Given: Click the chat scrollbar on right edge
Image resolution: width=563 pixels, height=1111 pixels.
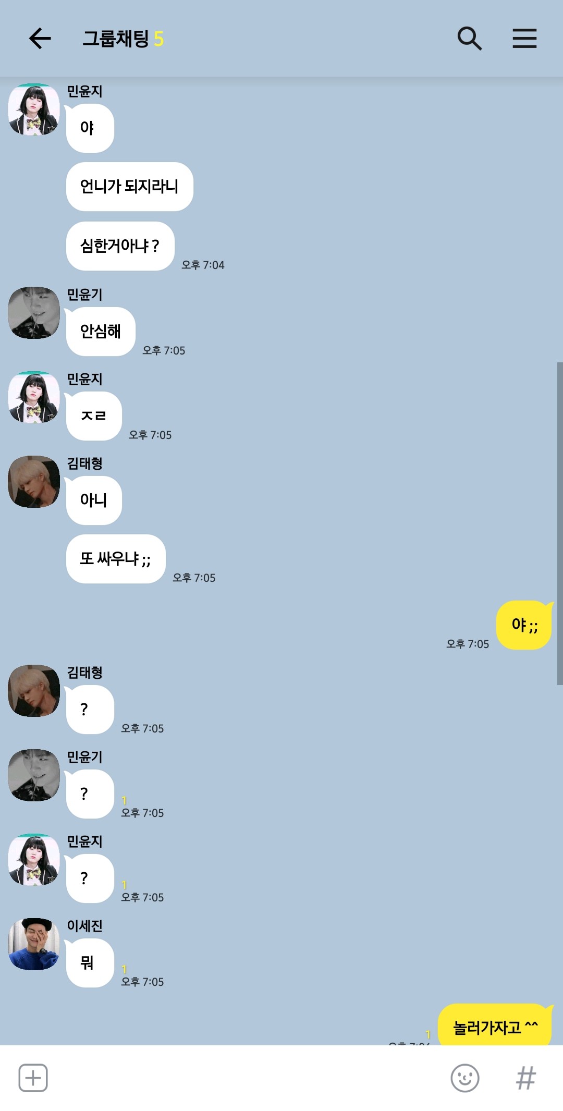Looking at the screenshot, I should coord(560,523).
